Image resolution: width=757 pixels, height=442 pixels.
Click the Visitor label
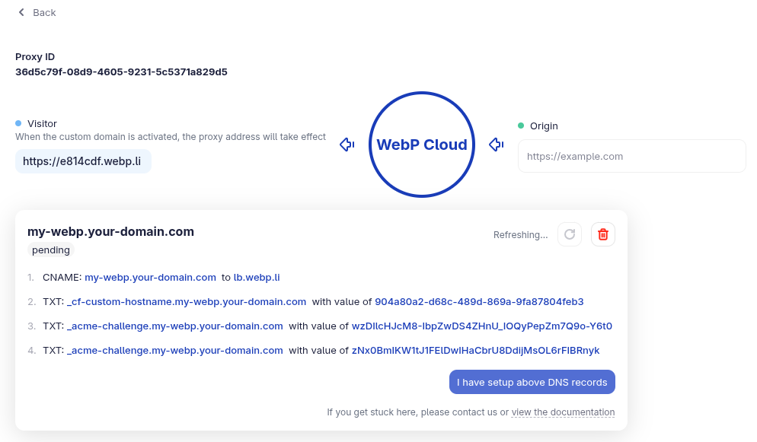click(x=42, y=124)
